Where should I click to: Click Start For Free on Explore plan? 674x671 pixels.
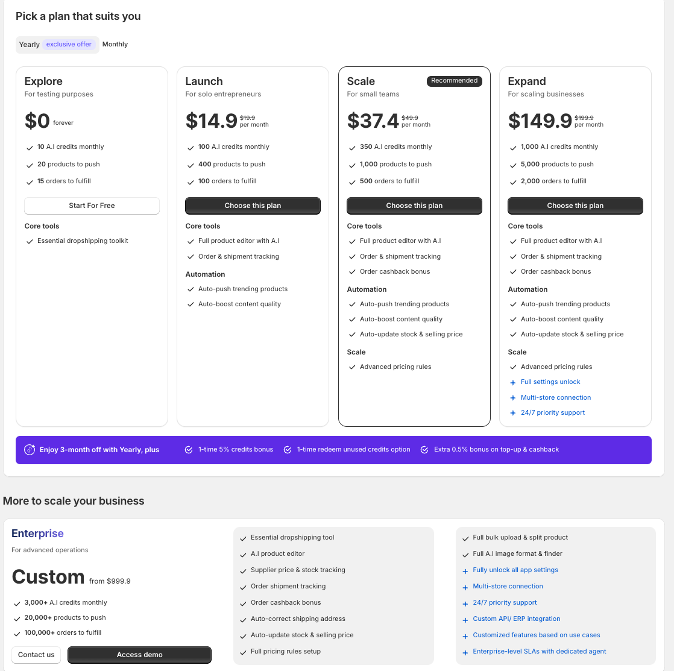point(92,206)
